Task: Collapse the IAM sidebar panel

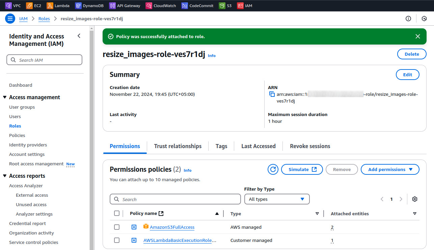Action: (79, 36)
